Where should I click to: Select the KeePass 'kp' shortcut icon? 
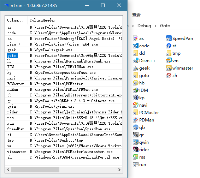tap(135, 98)
